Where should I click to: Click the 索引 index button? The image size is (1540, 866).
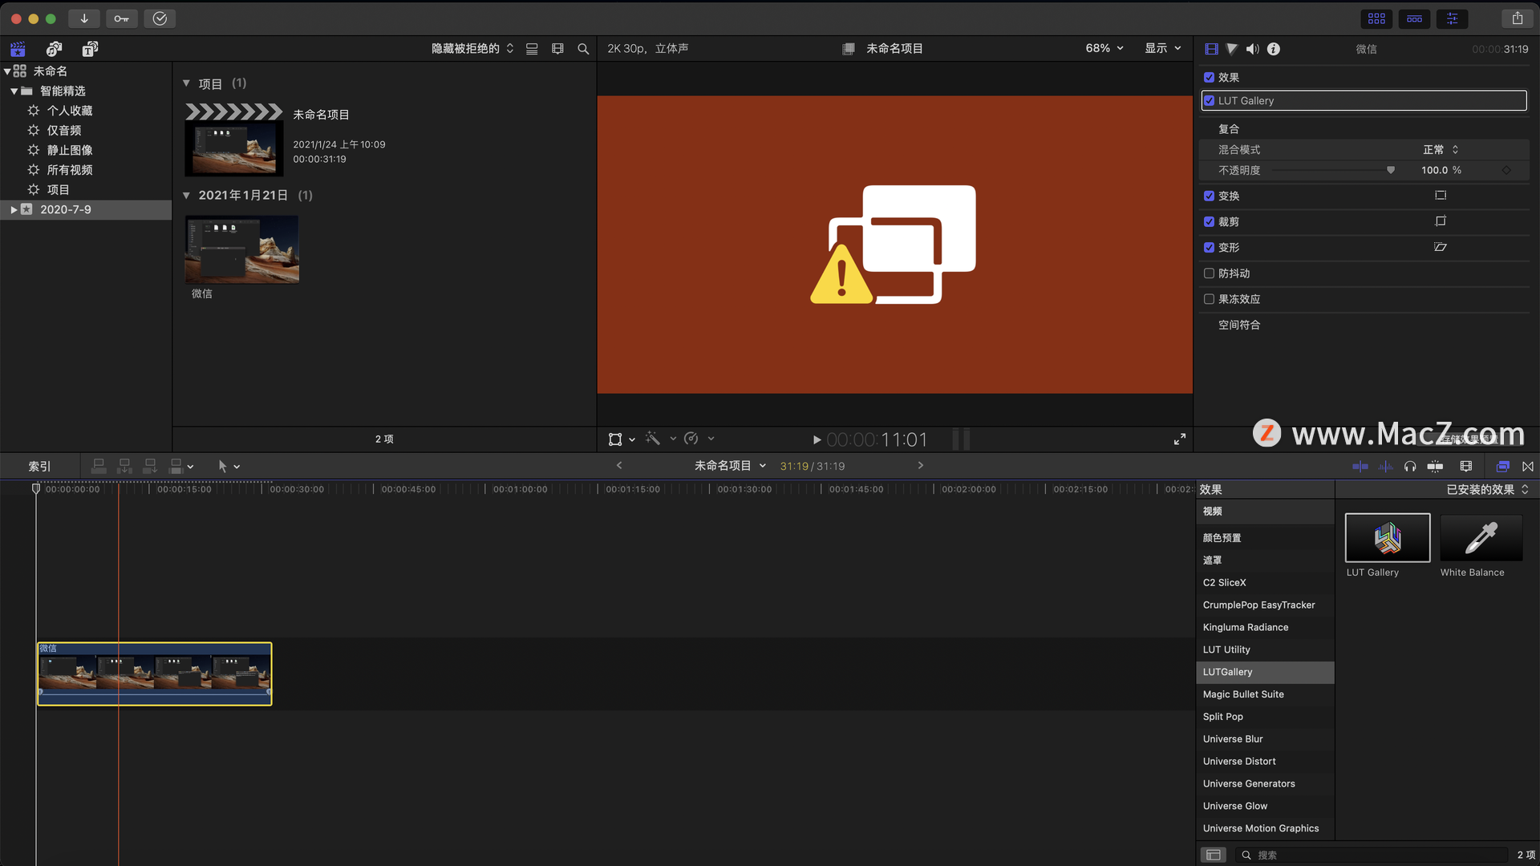(x=39, y=466)
